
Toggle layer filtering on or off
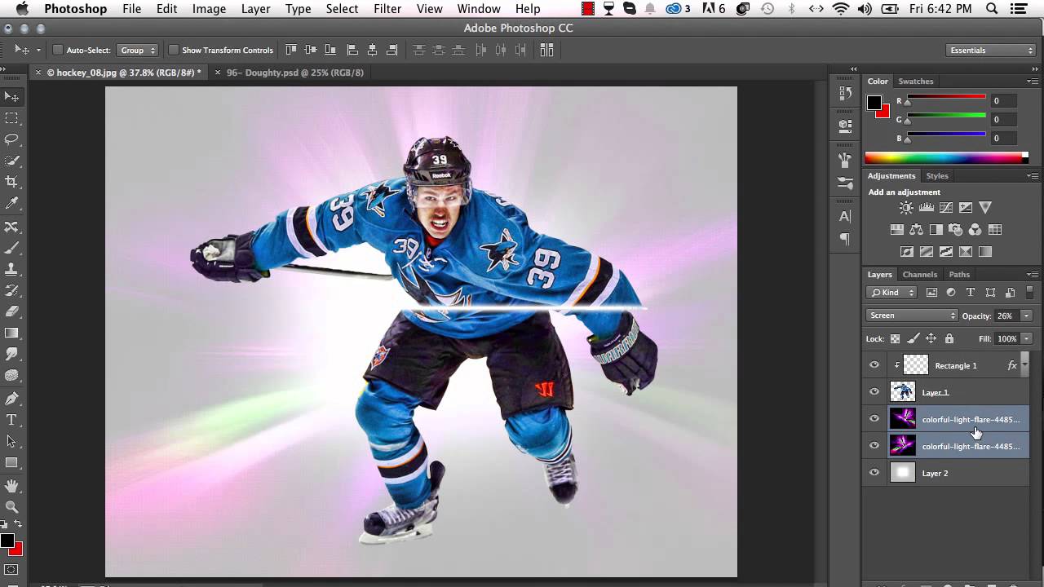click(x=1029, y=292)
